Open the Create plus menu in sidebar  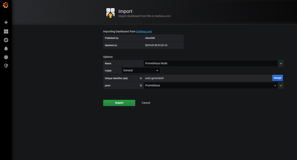click(6, 23)
